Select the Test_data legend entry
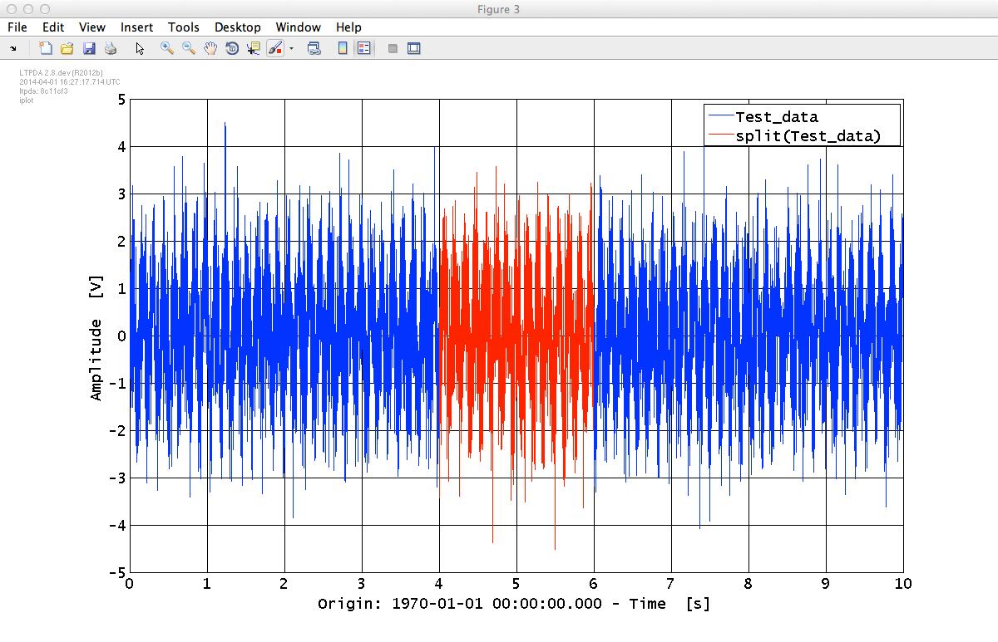Image resolution: width=998 pixels, height=642 pixels. point(777,117)
